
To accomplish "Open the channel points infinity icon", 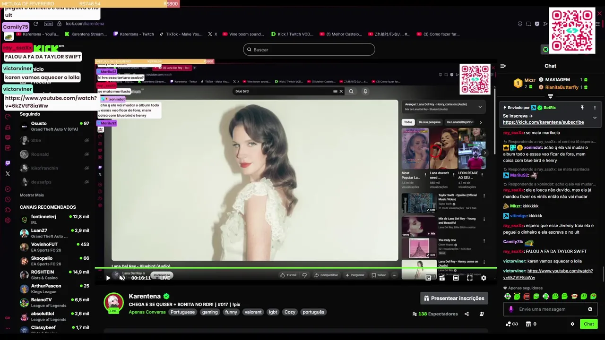I will pyautogui.click(x=512, y=324).
